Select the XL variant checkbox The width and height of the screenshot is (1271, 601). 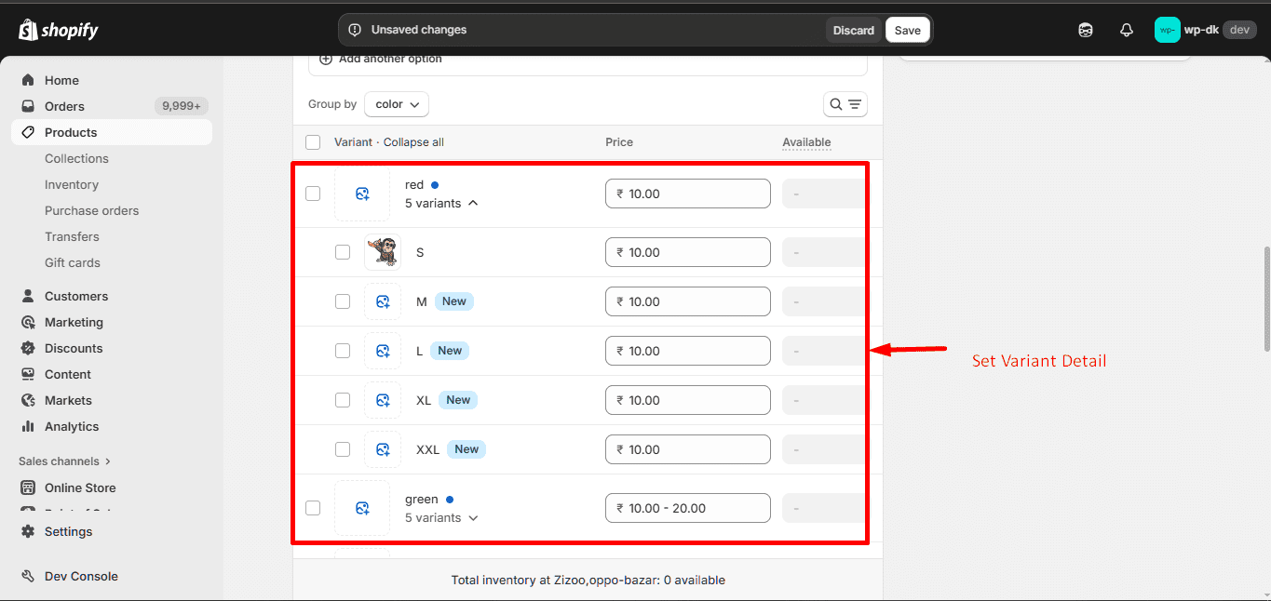343,400
